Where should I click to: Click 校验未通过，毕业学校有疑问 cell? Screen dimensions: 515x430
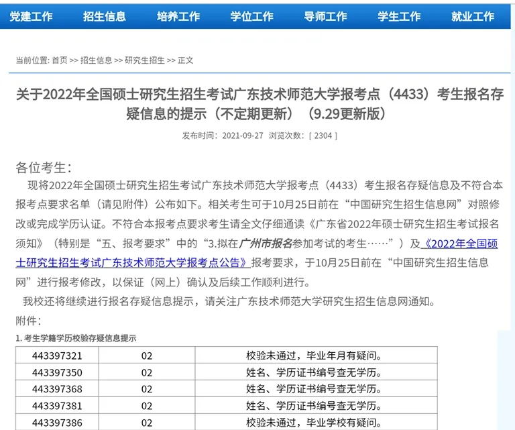coord(317,423)
